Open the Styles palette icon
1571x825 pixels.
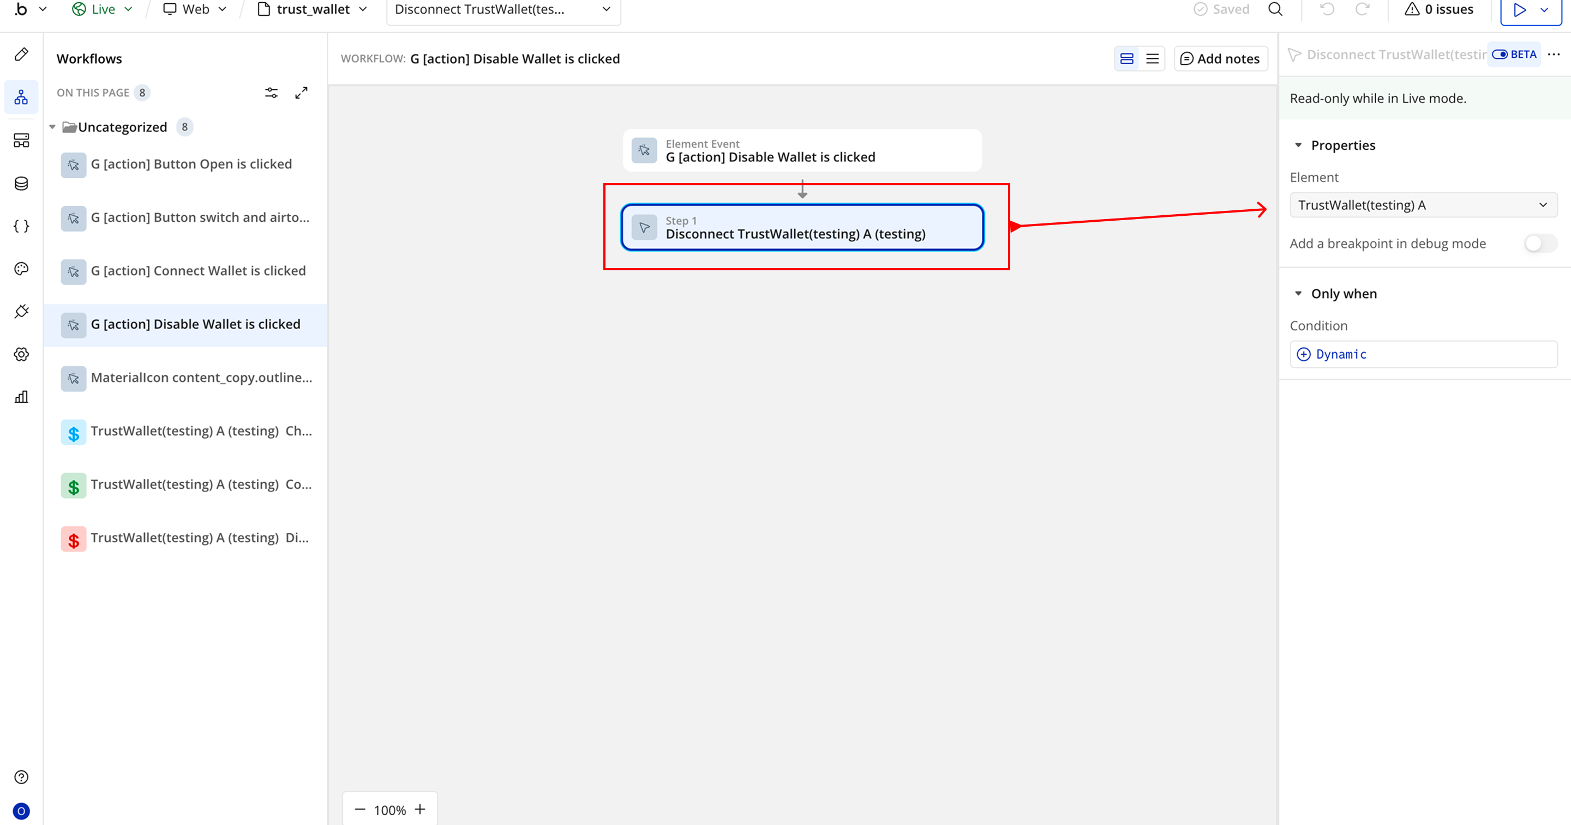click(21, 269)
